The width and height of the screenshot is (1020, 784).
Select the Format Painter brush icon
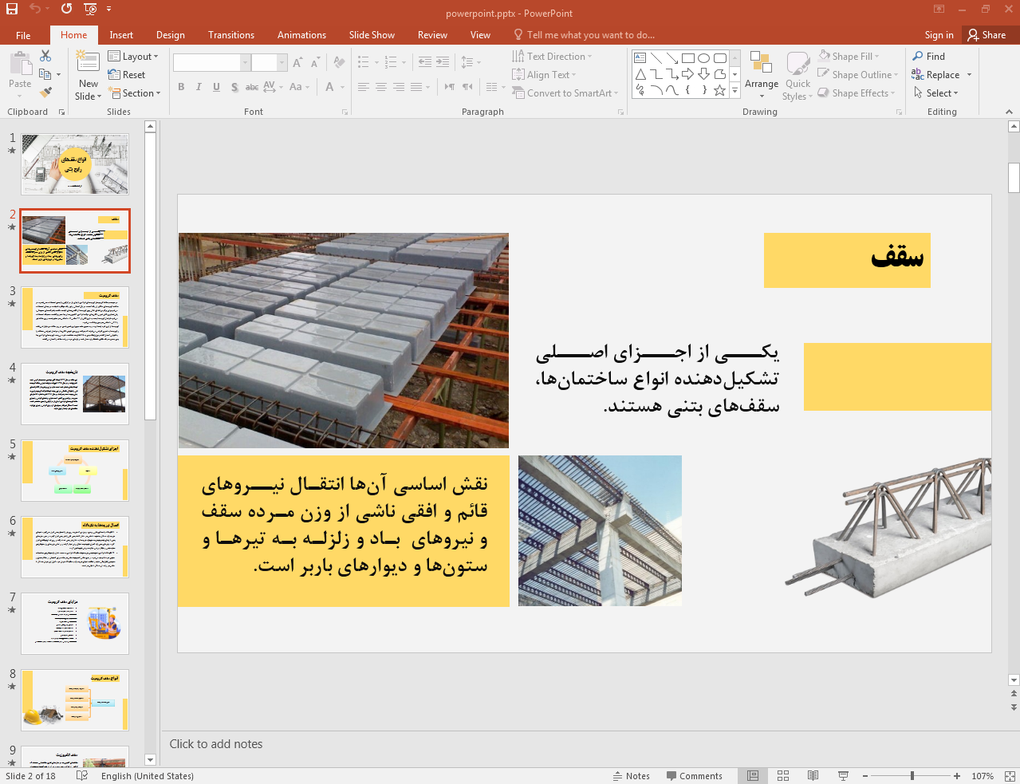click(x=45, y=93)
